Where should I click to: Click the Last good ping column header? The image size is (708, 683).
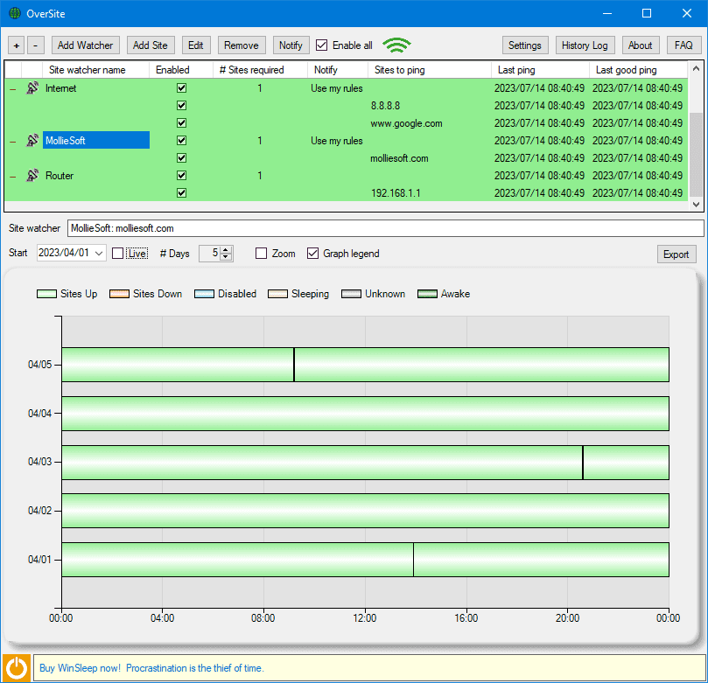coord(639,70)
